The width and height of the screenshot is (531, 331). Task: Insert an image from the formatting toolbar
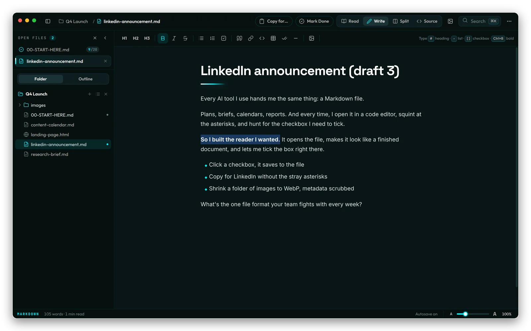311,38
